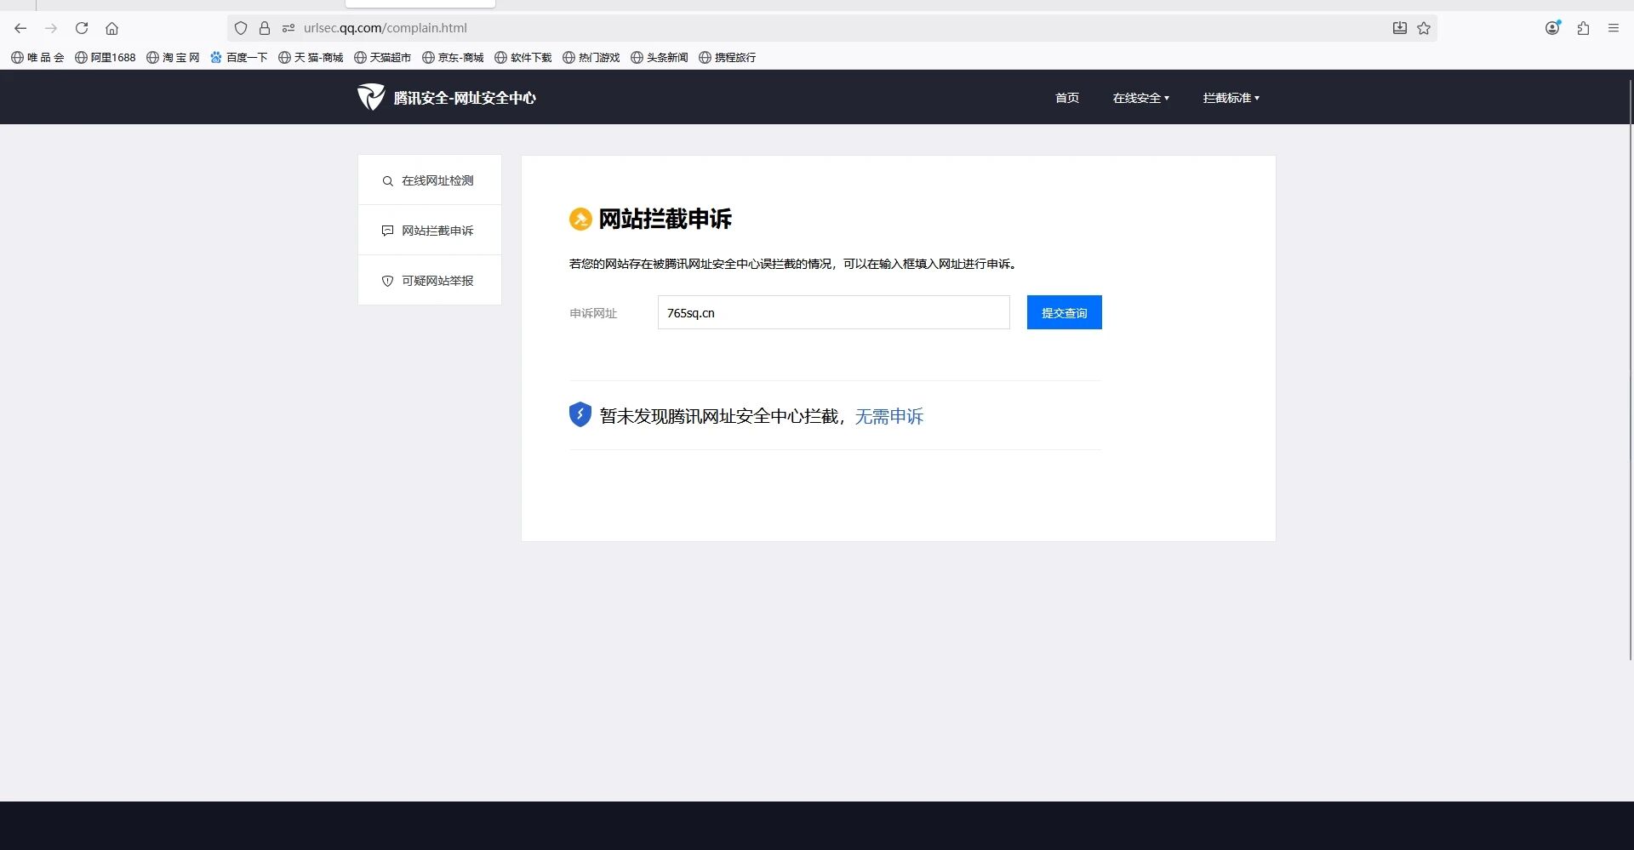Screen dimensions: 1634x850
Task: Open the browser hamburger menu
Action: click(1614, 28)
